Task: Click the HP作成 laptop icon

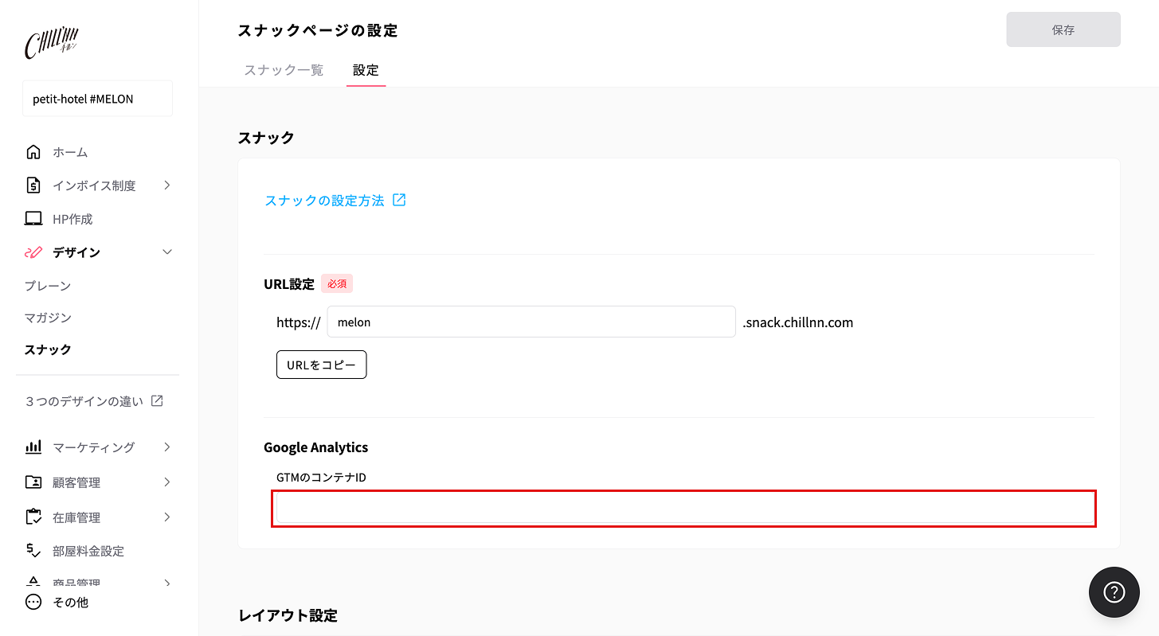Action: pos(33,219)
